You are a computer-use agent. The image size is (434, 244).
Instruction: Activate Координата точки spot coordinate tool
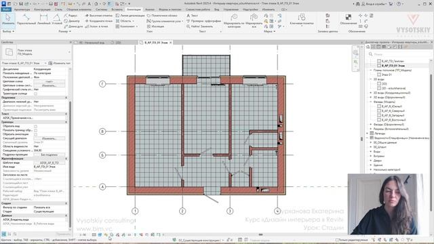(98, 21)
